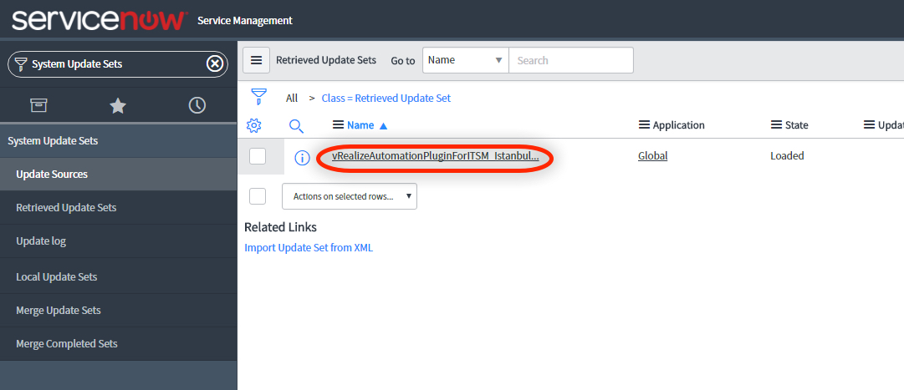Preview record with the info icon
Viewport: 904px width, 390px height.
(x=302, y=158)
